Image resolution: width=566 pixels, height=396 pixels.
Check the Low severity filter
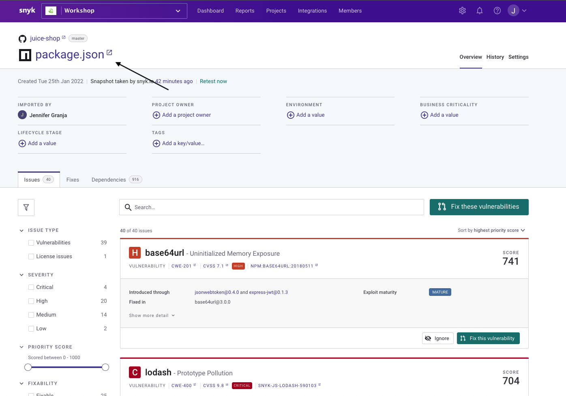tap(31, 329)
